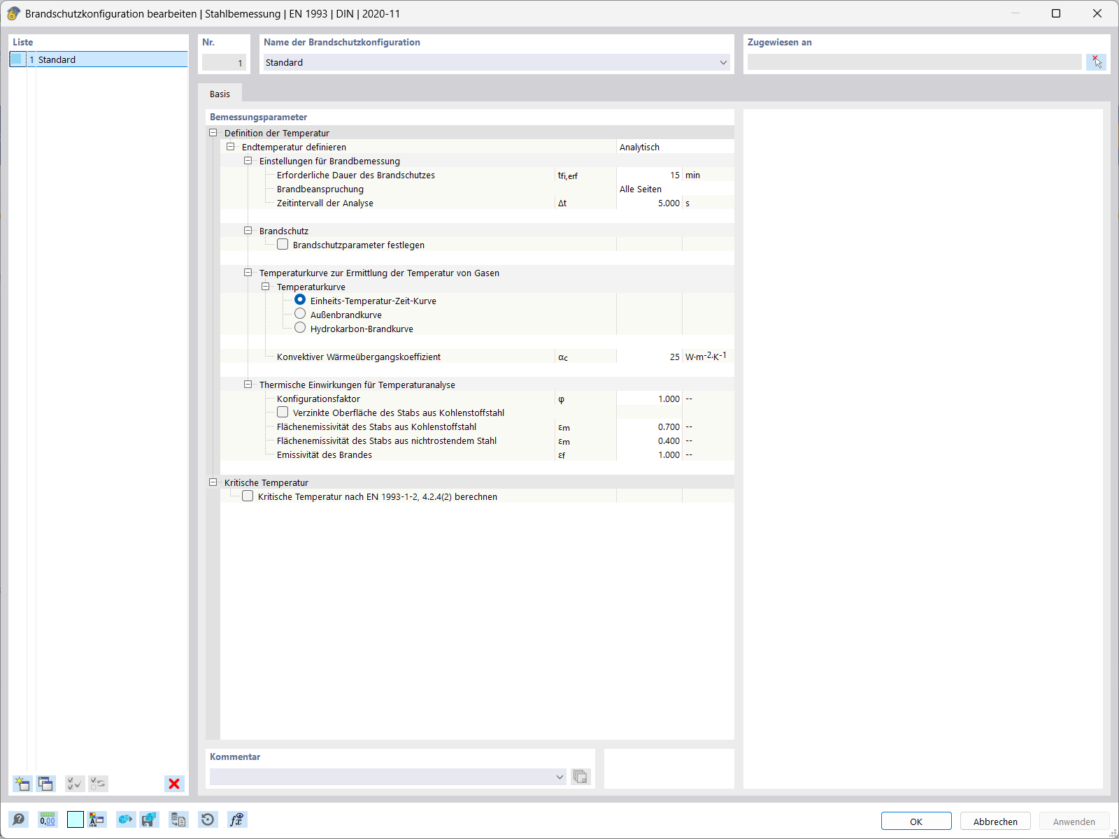Delete the selected configuration

coord(173,784)
